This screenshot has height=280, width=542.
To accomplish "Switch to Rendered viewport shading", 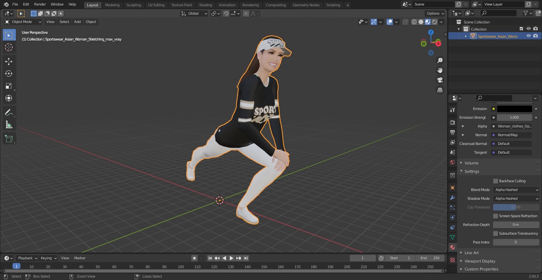I will (434, 22).
